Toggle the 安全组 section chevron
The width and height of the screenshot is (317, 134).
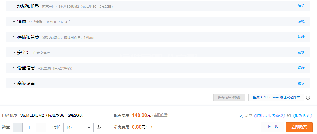point(14,52)
